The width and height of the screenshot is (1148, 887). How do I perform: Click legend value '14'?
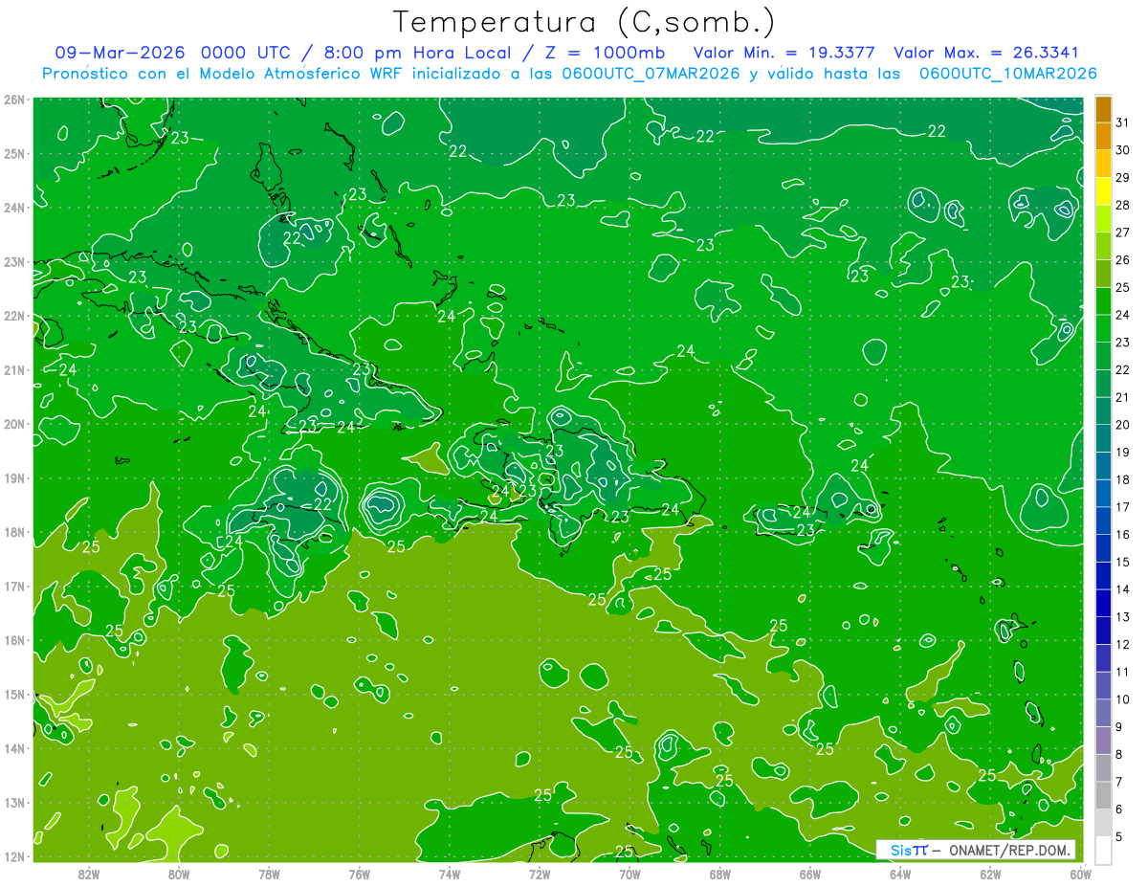tap(1122, 589)
